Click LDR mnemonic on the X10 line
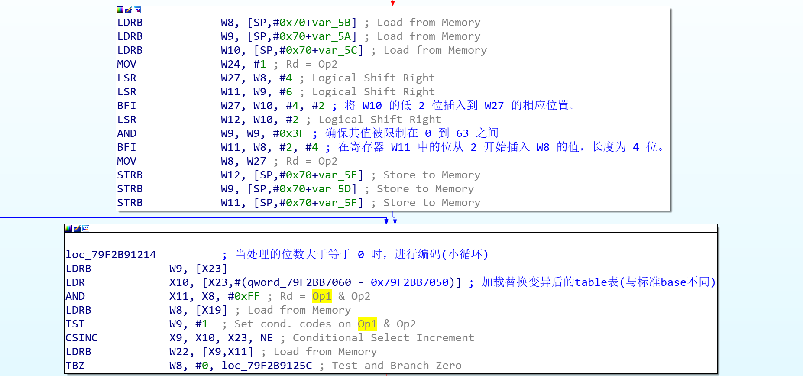Viewport: 803px width, 376px height. [75, 282]
